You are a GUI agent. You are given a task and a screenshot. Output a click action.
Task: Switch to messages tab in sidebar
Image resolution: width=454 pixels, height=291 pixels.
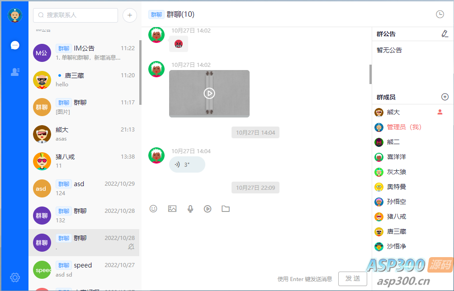click(x=15, y=45)
